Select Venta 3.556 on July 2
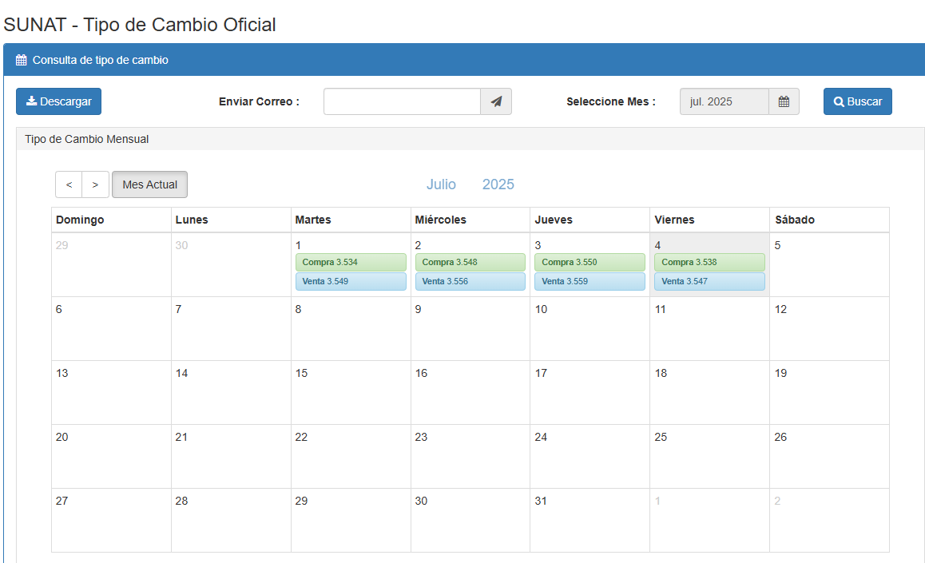Viewport: 925px width, 563px height. pos(470,281)
